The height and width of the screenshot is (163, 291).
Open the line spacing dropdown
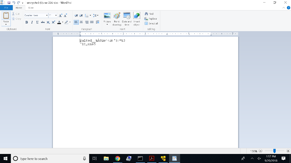tap(96, 16)
